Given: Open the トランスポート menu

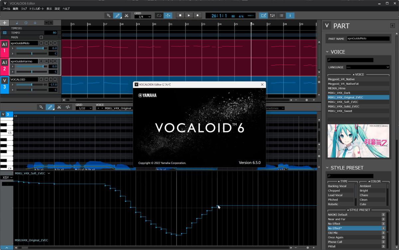Looking at the screenshot, I should tap(37, 8).
